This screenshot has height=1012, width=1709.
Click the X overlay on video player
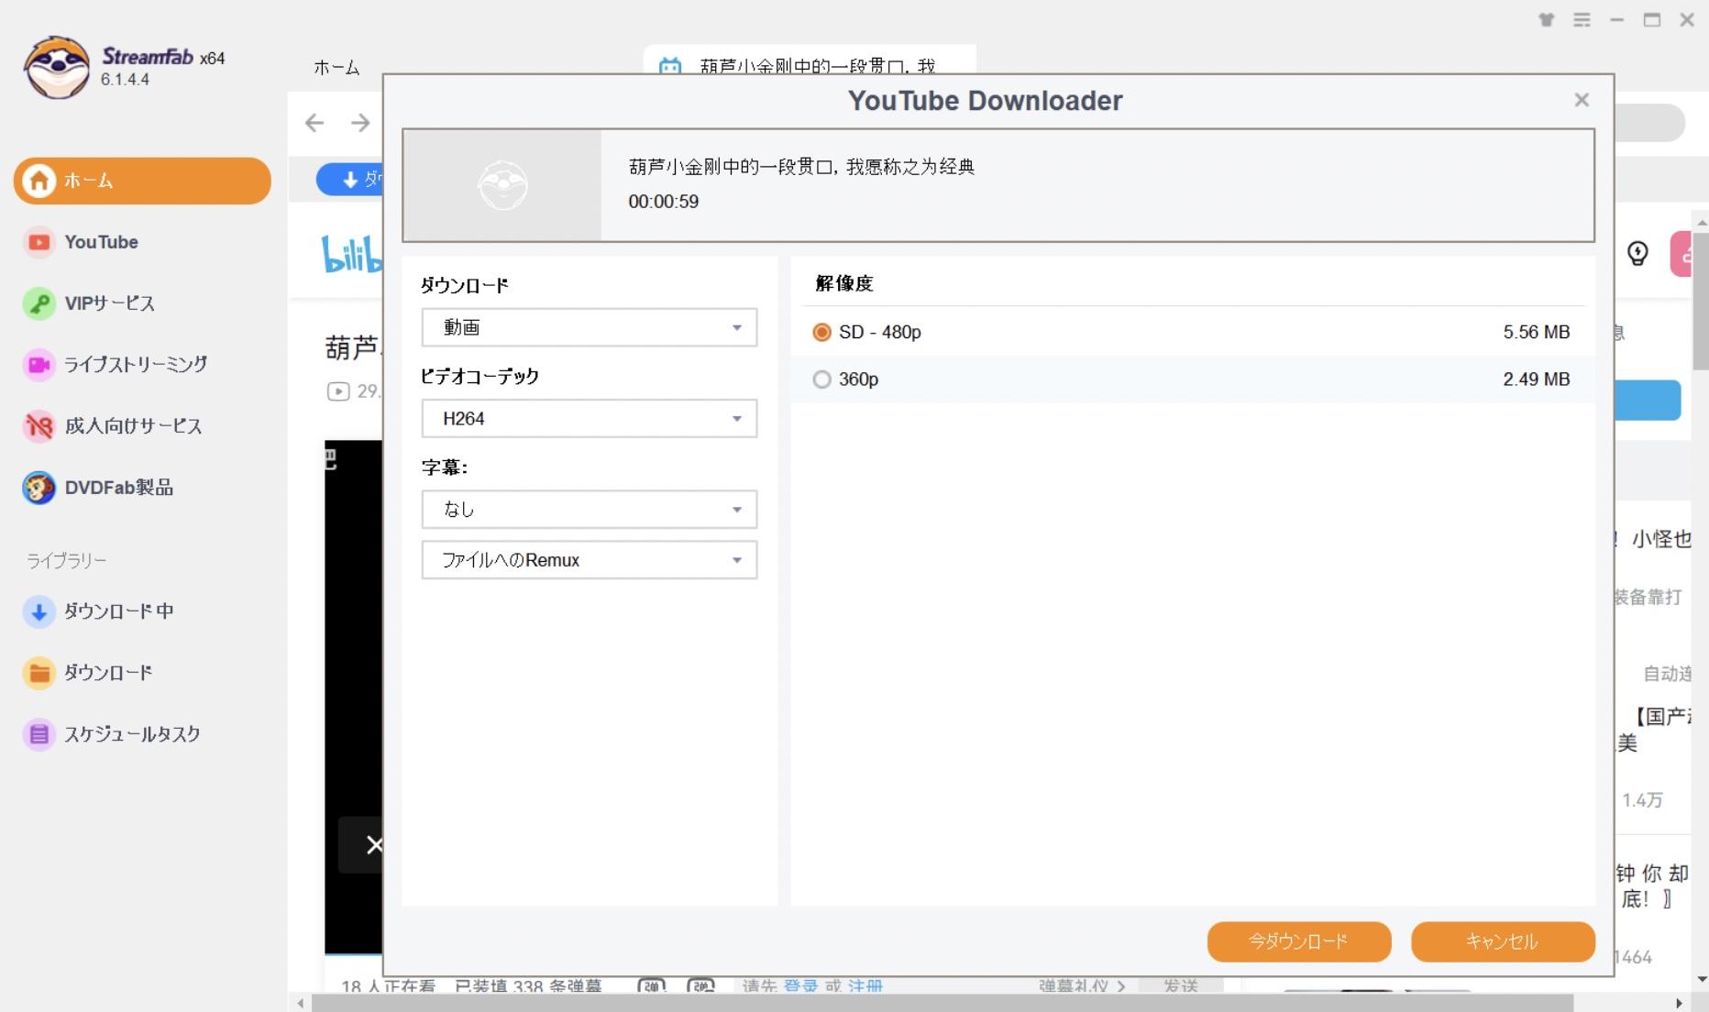click(373, 845)
